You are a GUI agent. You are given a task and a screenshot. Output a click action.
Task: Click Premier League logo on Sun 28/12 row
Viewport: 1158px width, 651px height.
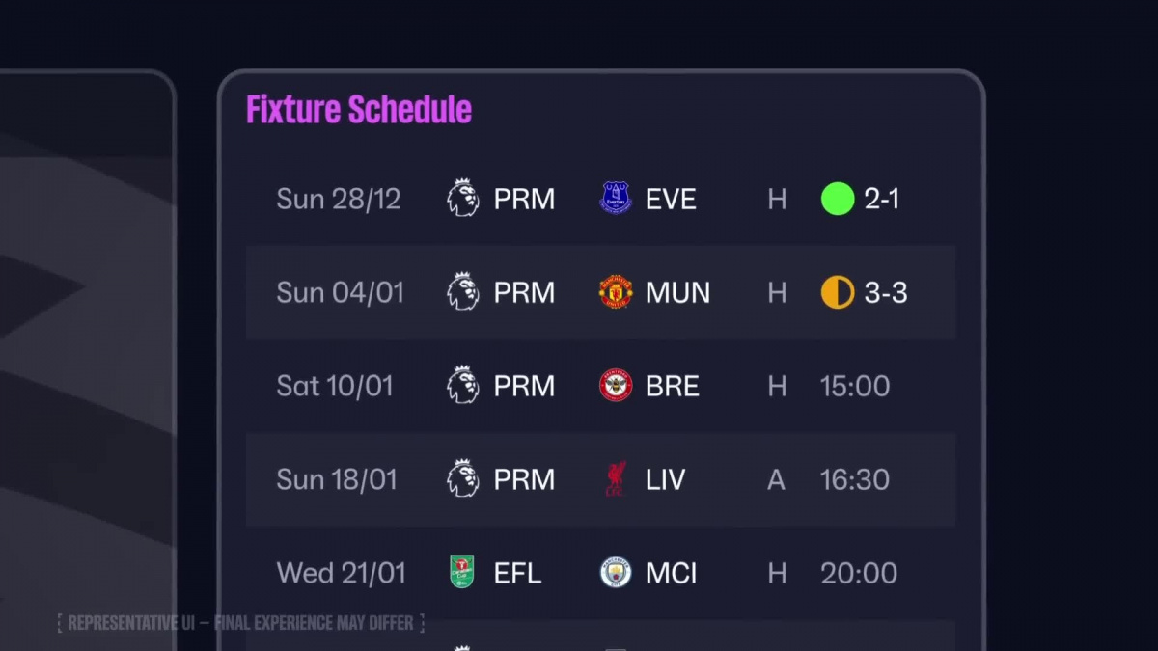pyautogui.click(x=463, y=199)
